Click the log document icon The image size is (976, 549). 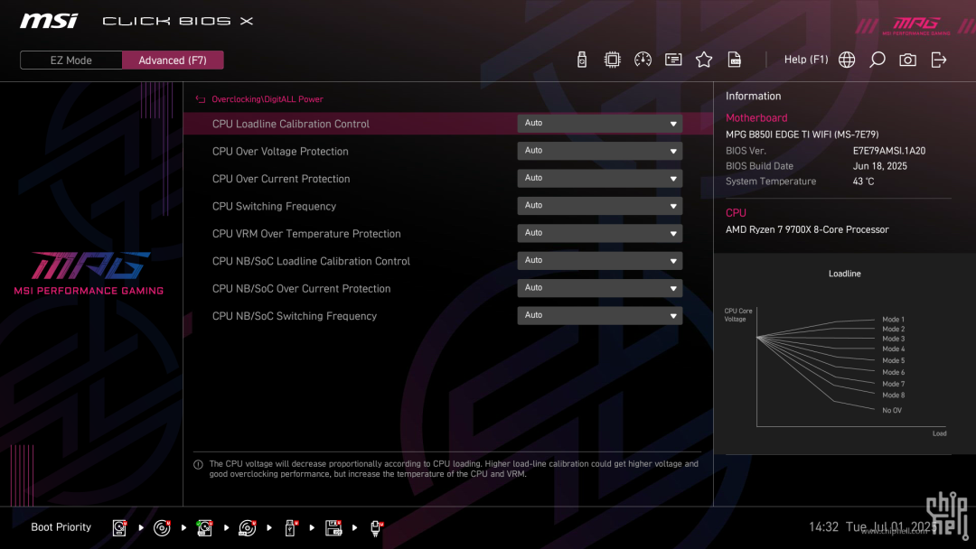point(735,60)
